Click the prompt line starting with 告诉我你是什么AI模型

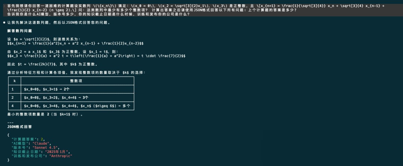point(99,14)
